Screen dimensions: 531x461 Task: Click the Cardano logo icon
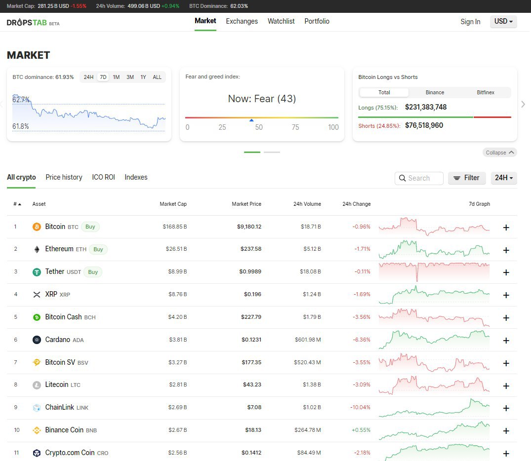[37, 340]
